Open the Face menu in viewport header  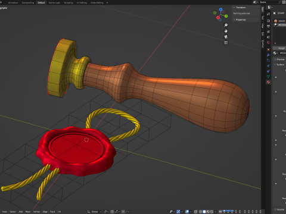coord(52,212)
